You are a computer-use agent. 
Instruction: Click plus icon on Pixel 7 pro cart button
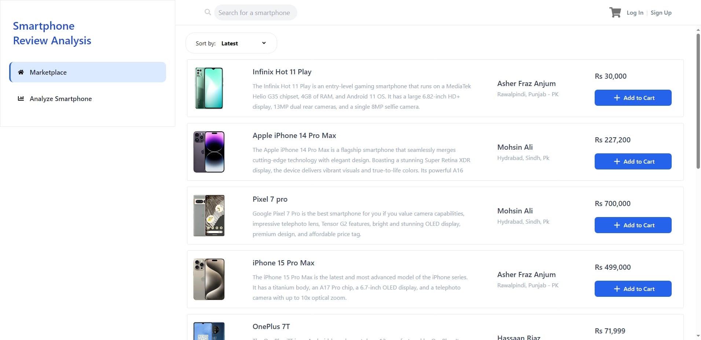click(617, 225)
